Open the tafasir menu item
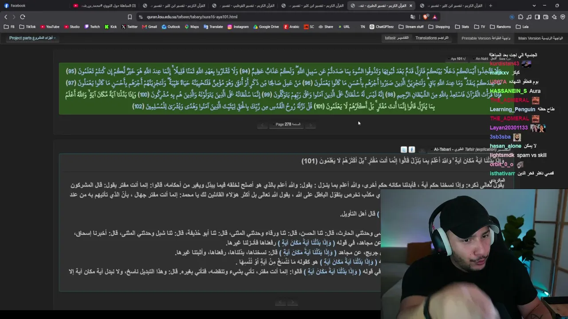The width and height of the screenshot is (568, 319). coord(397,38)
